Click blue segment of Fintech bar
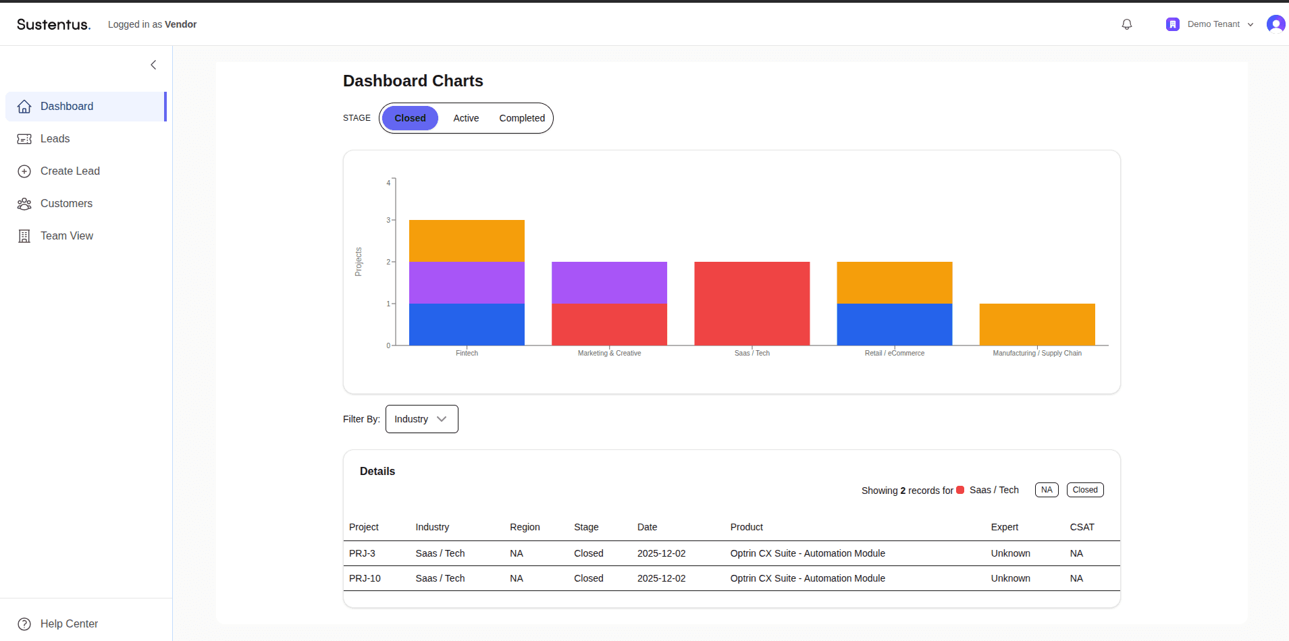1289x641 pixels. 467,325
